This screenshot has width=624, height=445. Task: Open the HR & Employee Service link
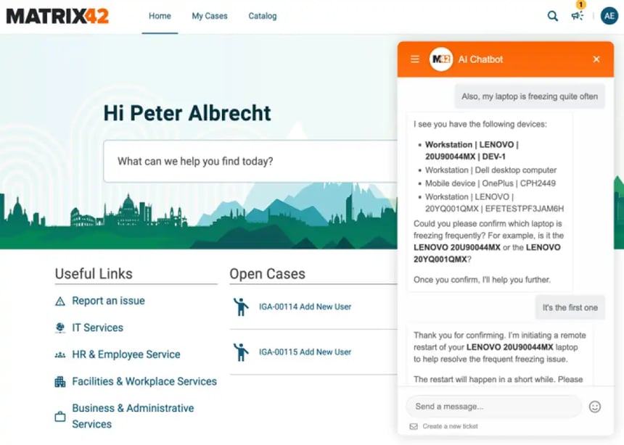click(x=126, y=354)
